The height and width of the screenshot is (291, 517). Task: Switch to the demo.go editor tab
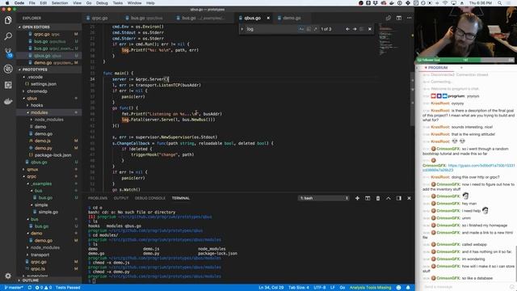(x=292, y=18)
